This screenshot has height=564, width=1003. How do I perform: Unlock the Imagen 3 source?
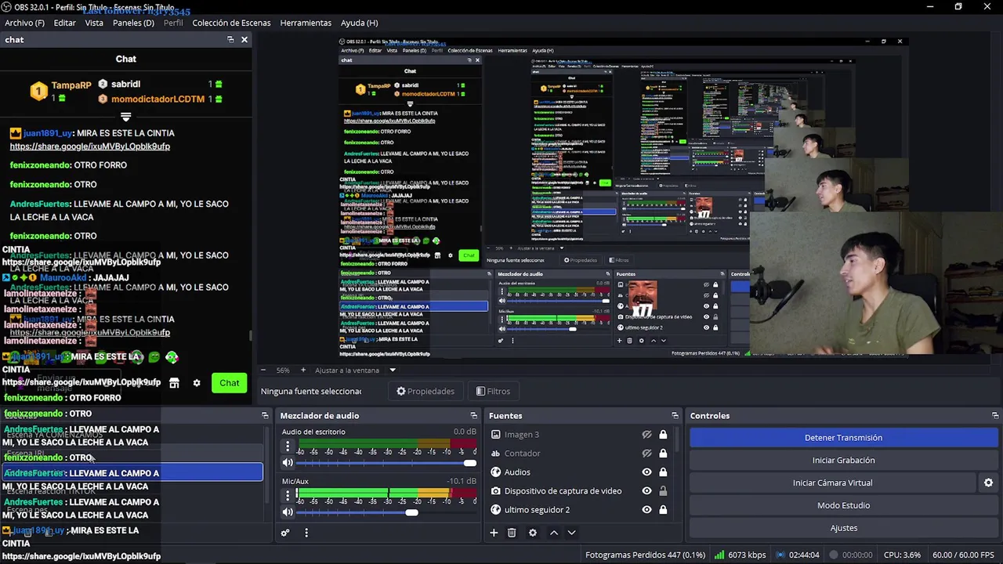tap(663, 435)
